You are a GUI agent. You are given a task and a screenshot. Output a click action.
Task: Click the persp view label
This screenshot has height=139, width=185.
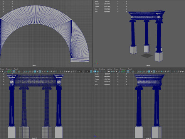click(x=148, y=66)
